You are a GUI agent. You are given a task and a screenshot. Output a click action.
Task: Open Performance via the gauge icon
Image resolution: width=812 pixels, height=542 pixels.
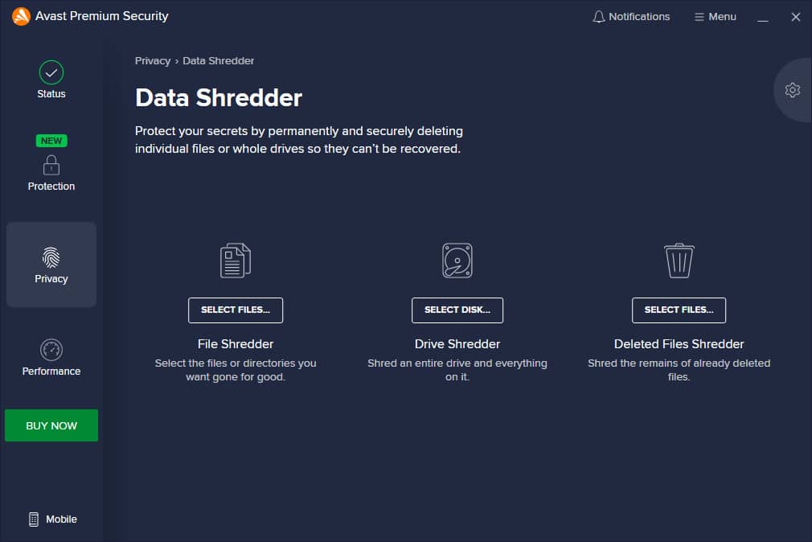pyautogui.click(x=51, y=350)
